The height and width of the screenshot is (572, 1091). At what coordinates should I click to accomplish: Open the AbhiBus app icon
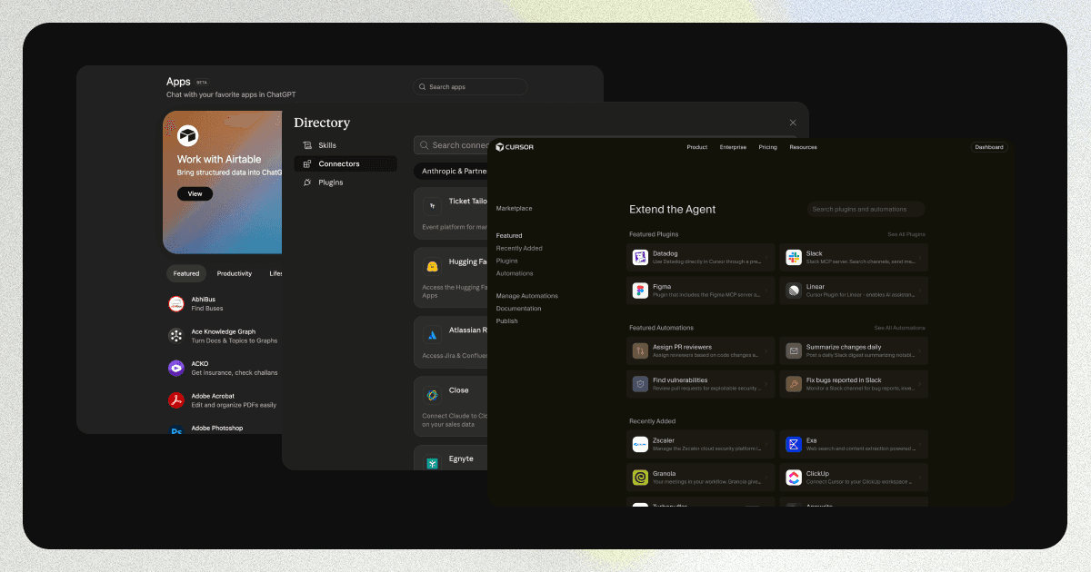tap(176, 304)
